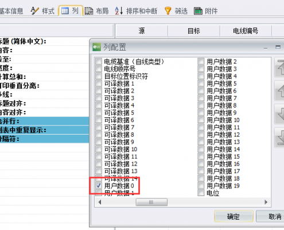284x230 pixels.
Task: Click the horizontal scrollbar thumb
Action: [151, 202]
